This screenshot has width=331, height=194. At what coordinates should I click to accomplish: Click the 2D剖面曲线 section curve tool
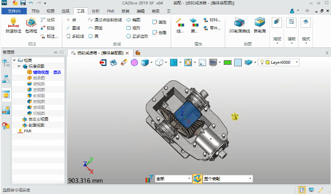(240, 25)
